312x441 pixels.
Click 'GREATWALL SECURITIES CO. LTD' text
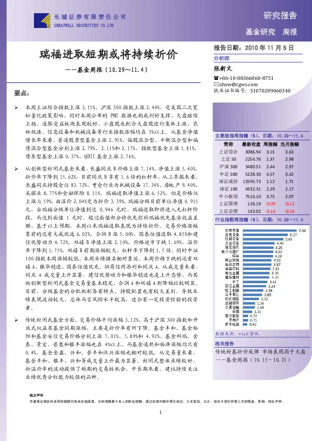(84, 25)
